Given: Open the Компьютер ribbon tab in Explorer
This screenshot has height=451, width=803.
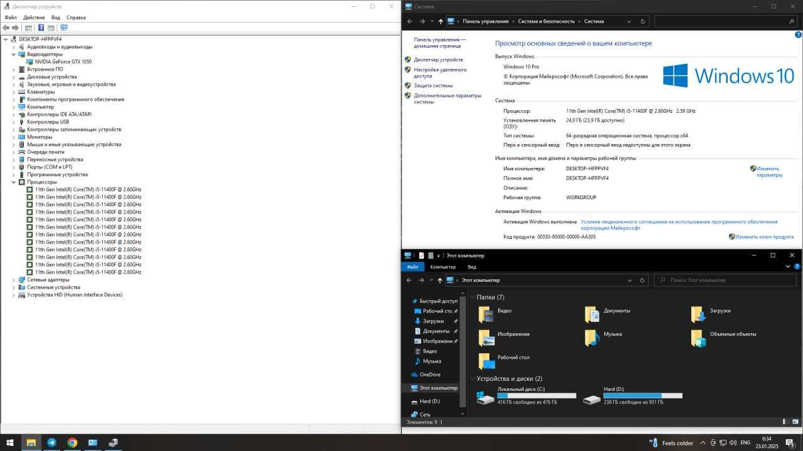Looking at the screenshot, I should pos(443,267).
